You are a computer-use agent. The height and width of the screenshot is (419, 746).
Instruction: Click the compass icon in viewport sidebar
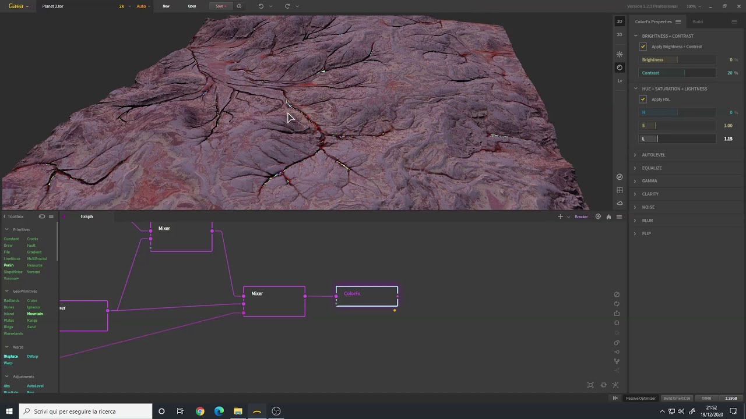[620, 177]
